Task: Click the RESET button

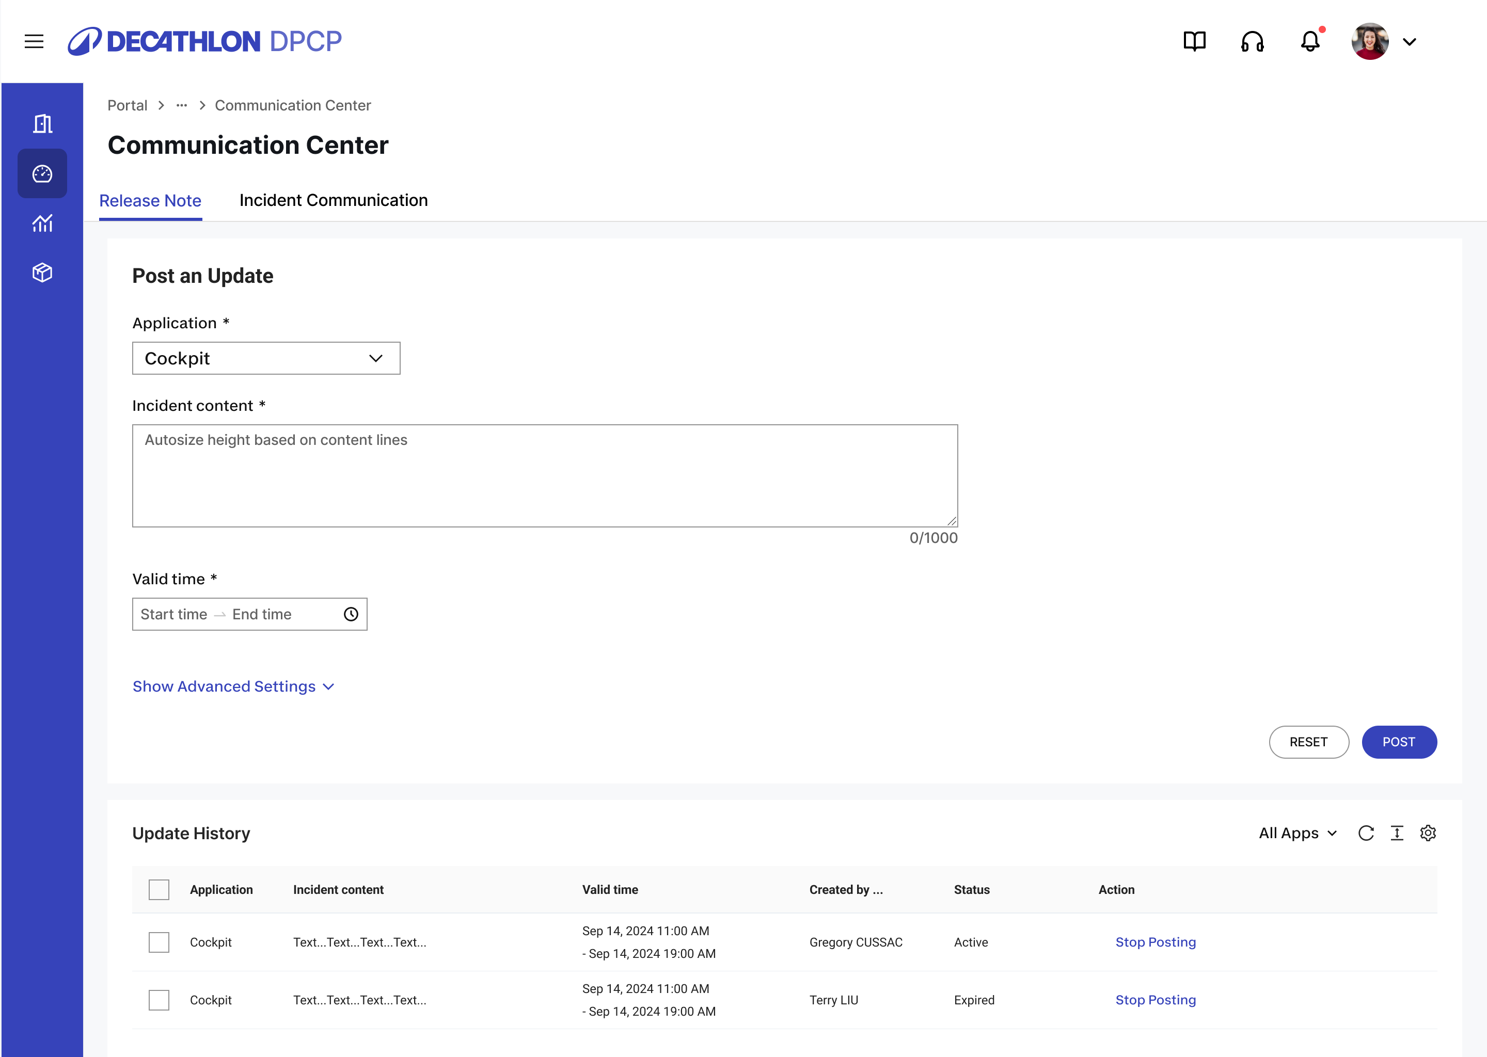Action: tap(1309, 742)
